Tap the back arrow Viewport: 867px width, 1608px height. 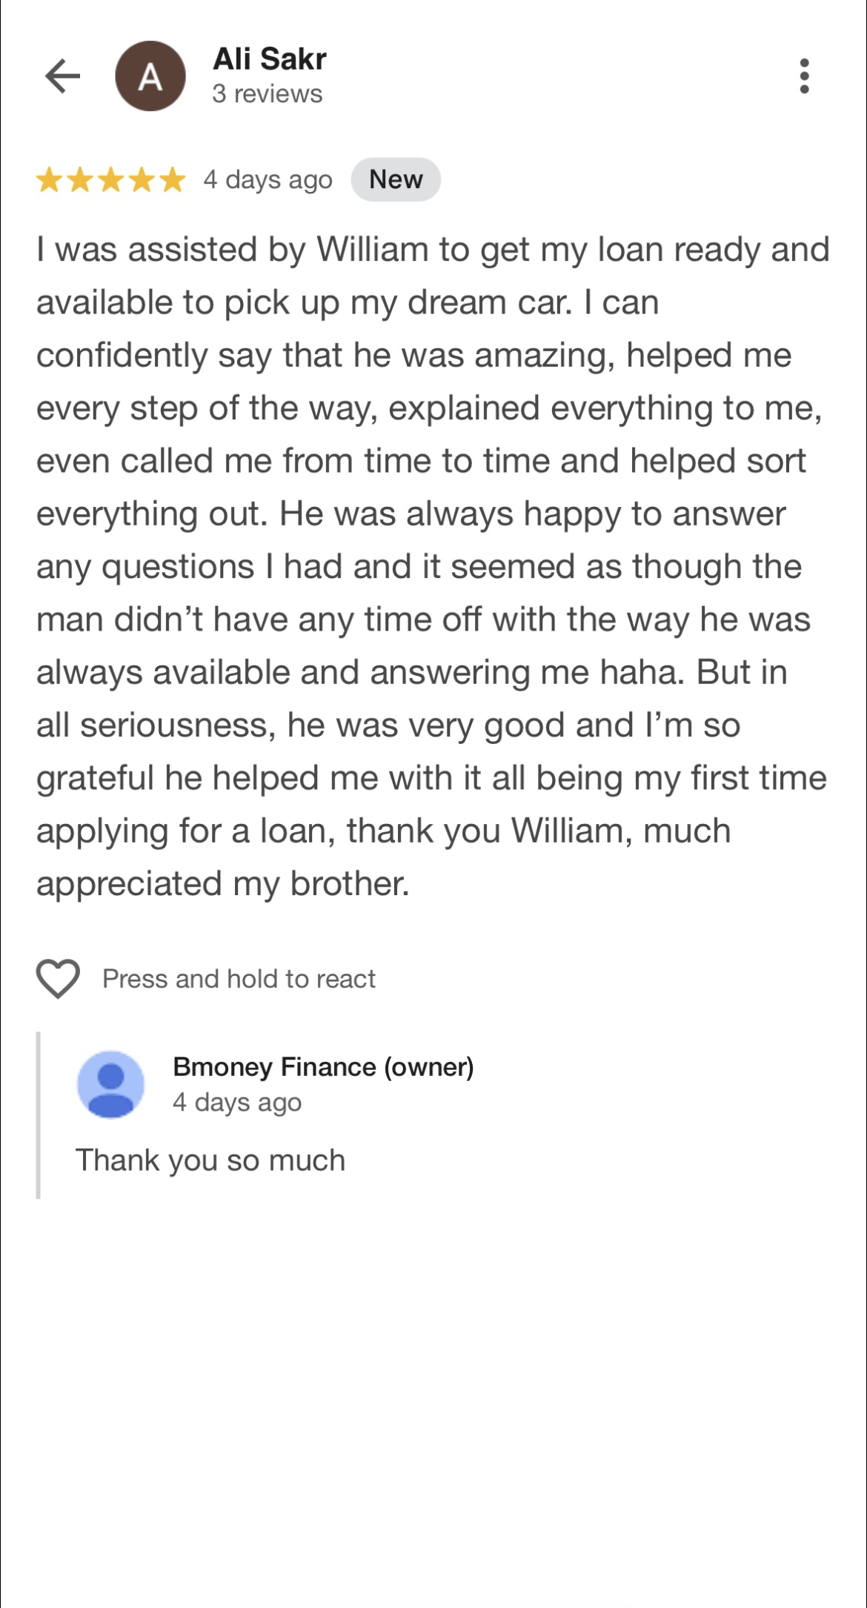tap(63, 76)
